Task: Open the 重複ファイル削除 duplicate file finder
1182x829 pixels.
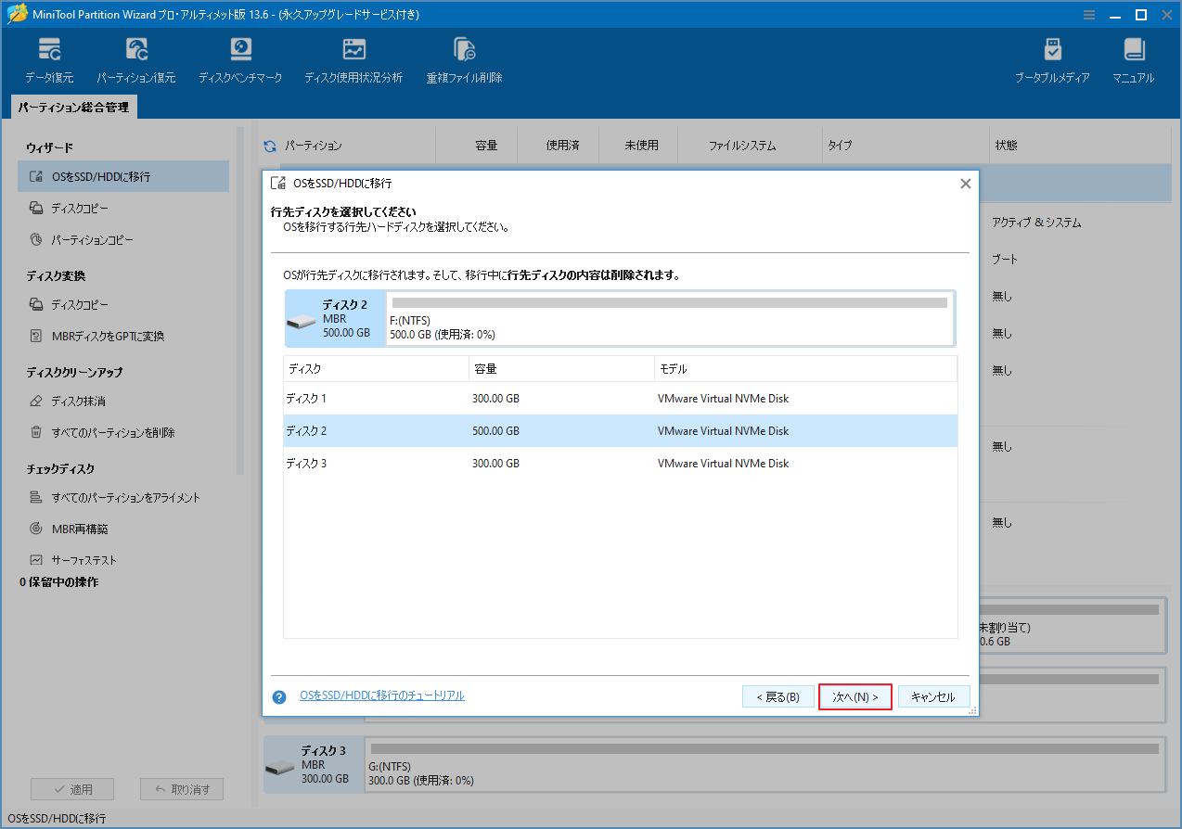Action: click(x=464, y=57)
